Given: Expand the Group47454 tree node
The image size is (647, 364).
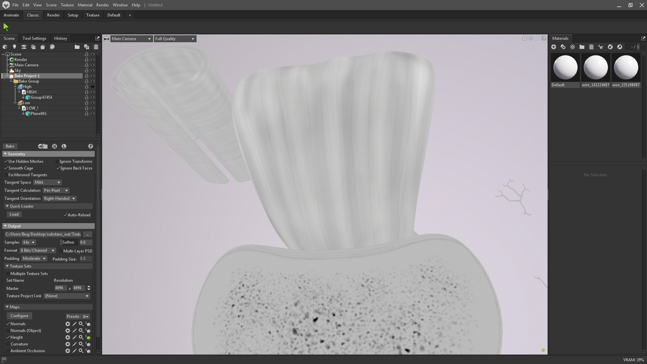Looking at the screenshot, I should click(23, 97).
